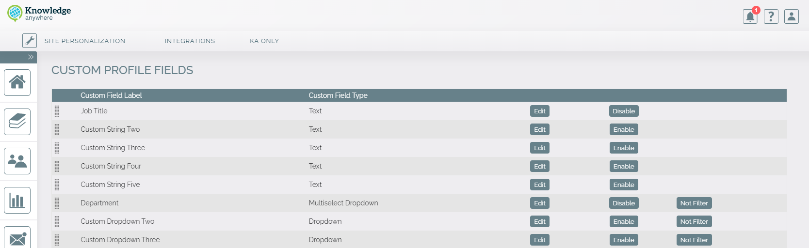
Task: Edit the Custom String Three field
Action: point(539,148)
